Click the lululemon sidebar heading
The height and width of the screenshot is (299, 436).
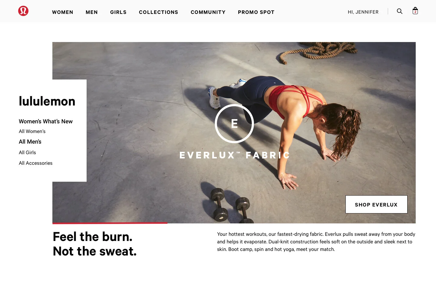point(47,101)
